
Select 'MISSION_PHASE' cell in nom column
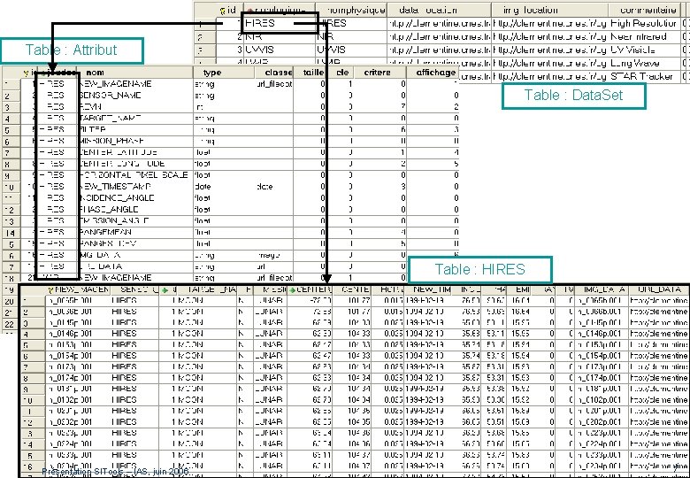coord(135,141)
